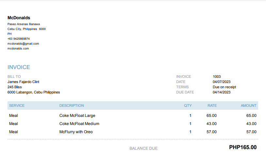Click Meal service cell in McFlurry row
266x154 pixels.
pyautogui.click(x=13, y=132)
